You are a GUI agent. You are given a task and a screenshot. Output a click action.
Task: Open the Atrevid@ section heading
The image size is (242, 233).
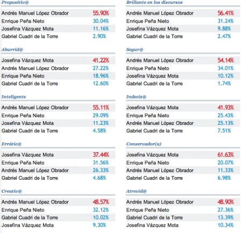(x=137, y=191)
